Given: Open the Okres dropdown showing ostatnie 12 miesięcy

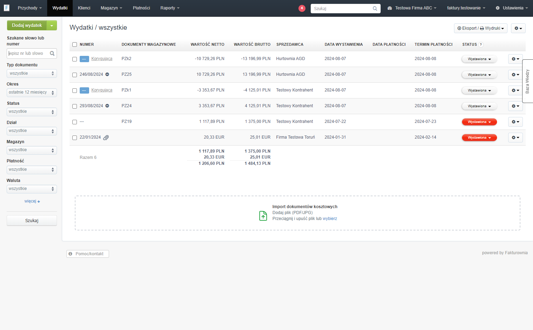Looking at the screenshot, I should (32, 93).
